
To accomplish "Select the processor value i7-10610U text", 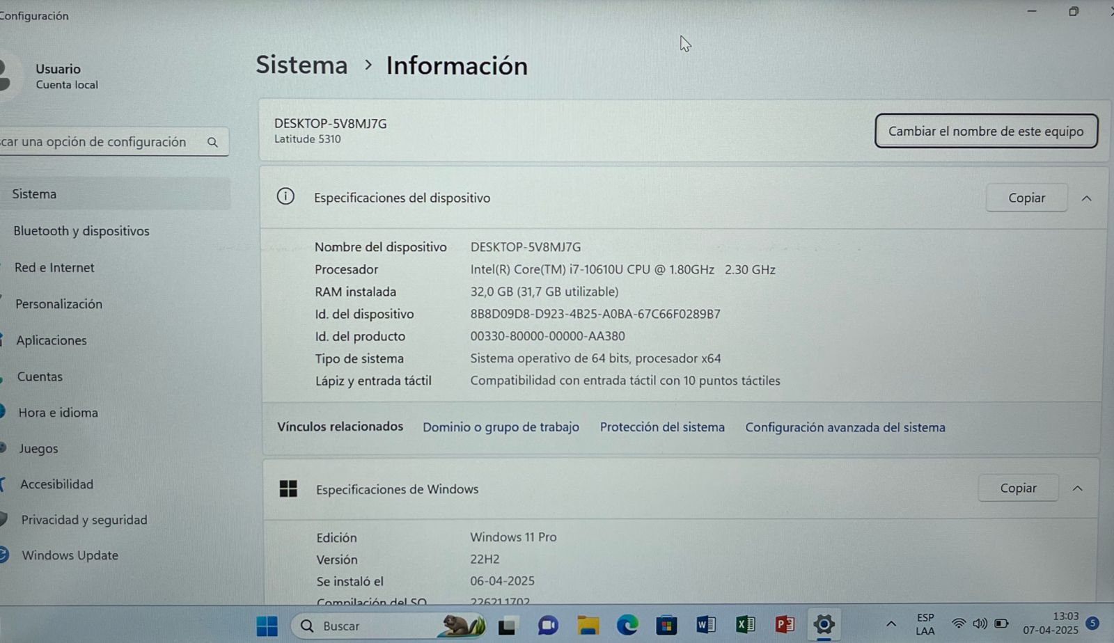I will point(622,269).
